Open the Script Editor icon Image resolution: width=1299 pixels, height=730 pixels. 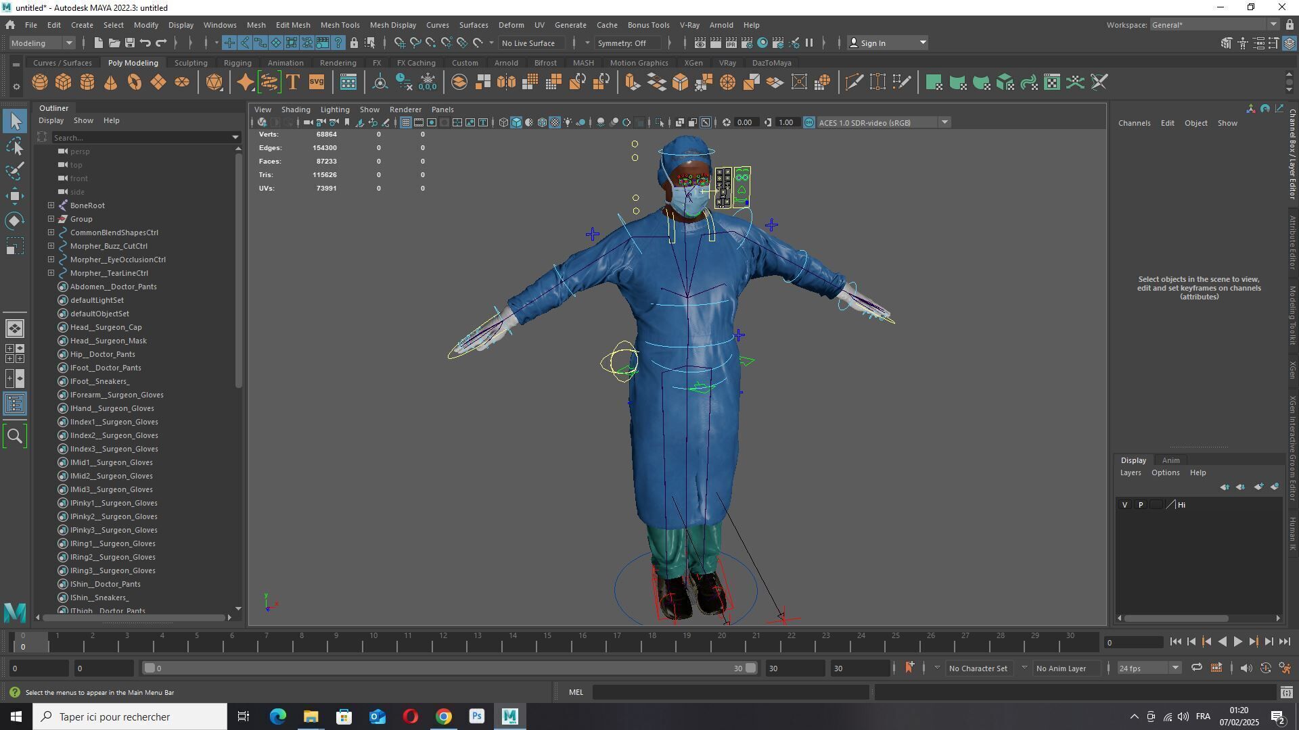[x=1286, y=692]
